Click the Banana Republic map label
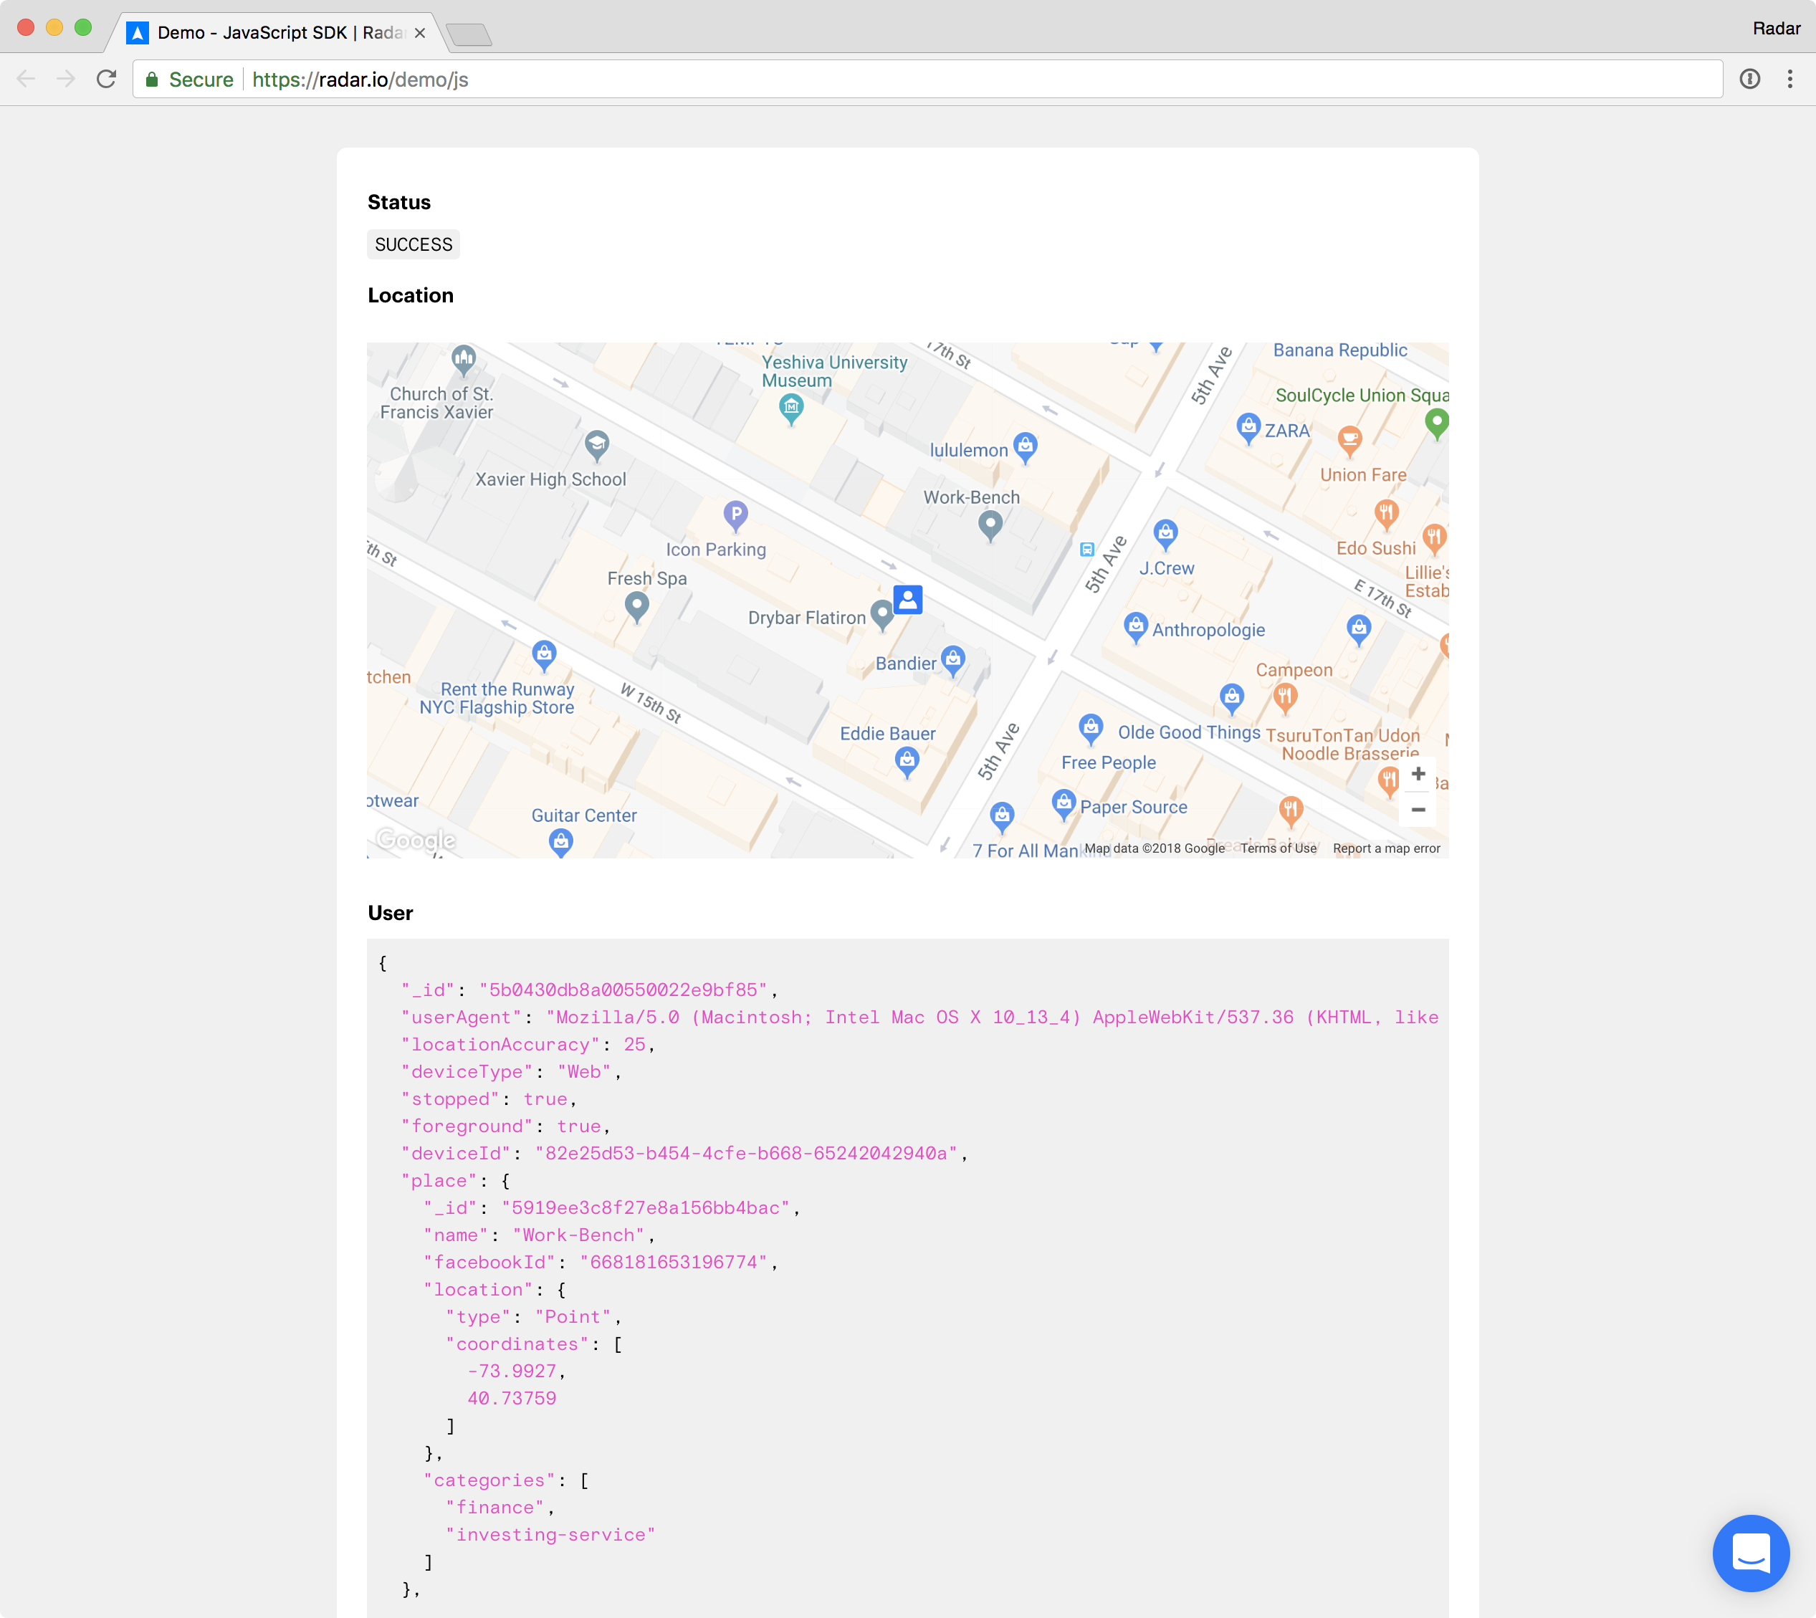 (1339, 350)
